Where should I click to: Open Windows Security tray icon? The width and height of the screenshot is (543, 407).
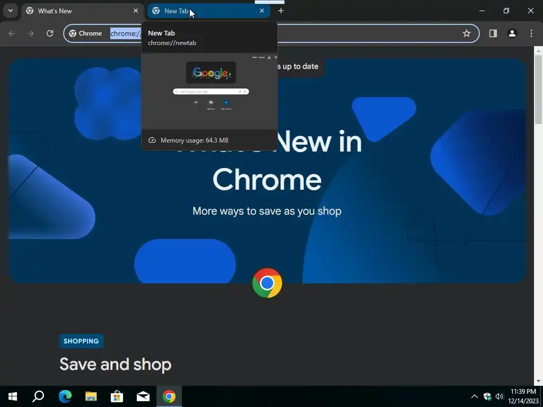click(487, 396)
